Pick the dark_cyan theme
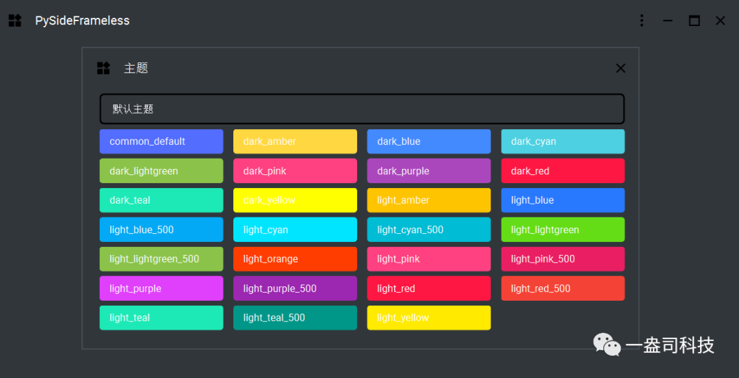739x378 pixels. coord(562,141)
